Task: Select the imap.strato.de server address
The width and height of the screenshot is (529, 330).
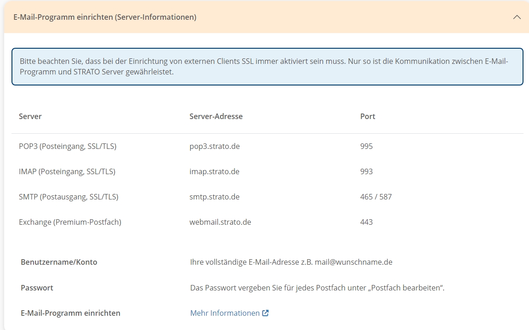Action: pyautogui.click(x=214, y=171)
